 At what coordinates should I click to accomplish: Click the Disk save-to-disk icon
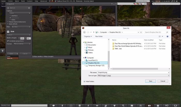pos(8,31)
